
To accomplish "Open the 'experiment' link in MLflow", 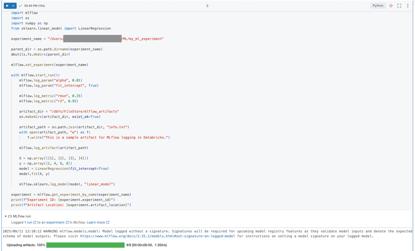I will click(x=55, y=222).
